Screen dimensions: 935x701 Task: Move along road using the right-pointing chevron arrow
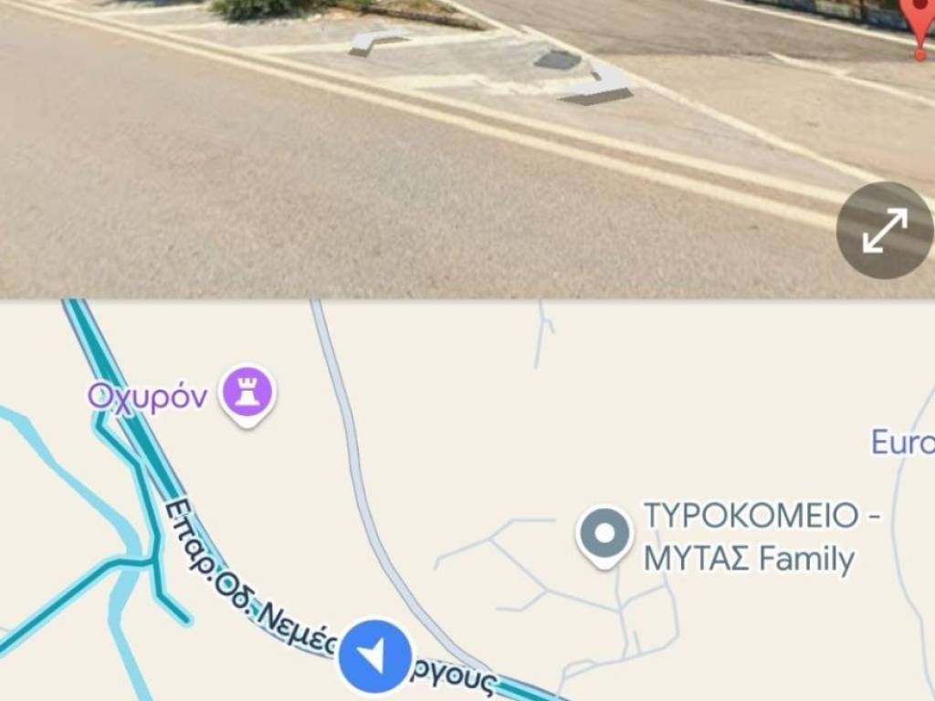[x=599, y=85]
